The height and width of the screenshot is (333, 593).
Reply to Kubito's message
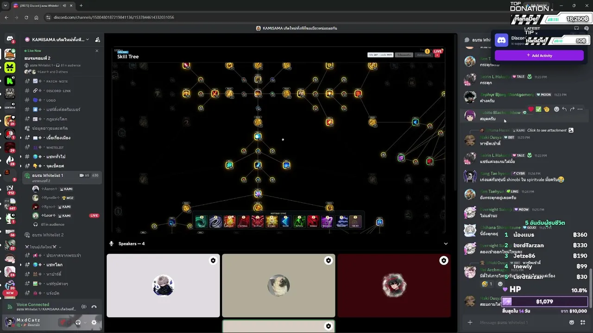[564, 110]
